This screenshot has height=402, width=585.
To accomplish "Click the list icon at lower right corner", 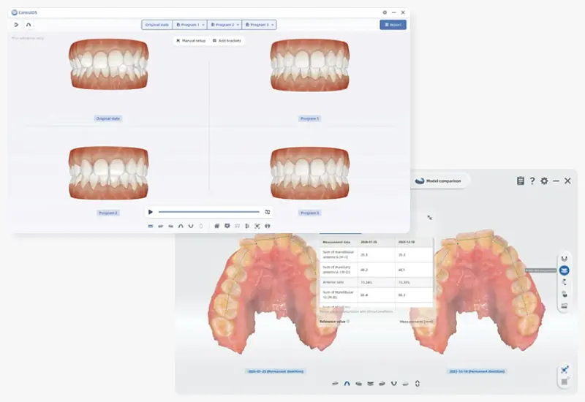I will tap(565, 382).
